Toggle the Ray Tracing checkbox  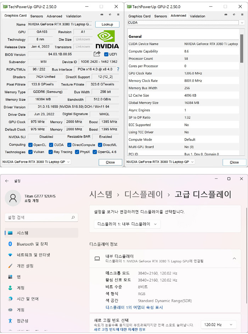51,152
